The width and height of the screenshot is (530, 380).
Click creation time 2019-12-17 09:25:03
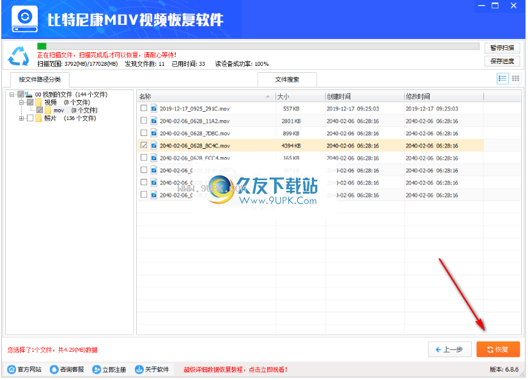(352, 109)
